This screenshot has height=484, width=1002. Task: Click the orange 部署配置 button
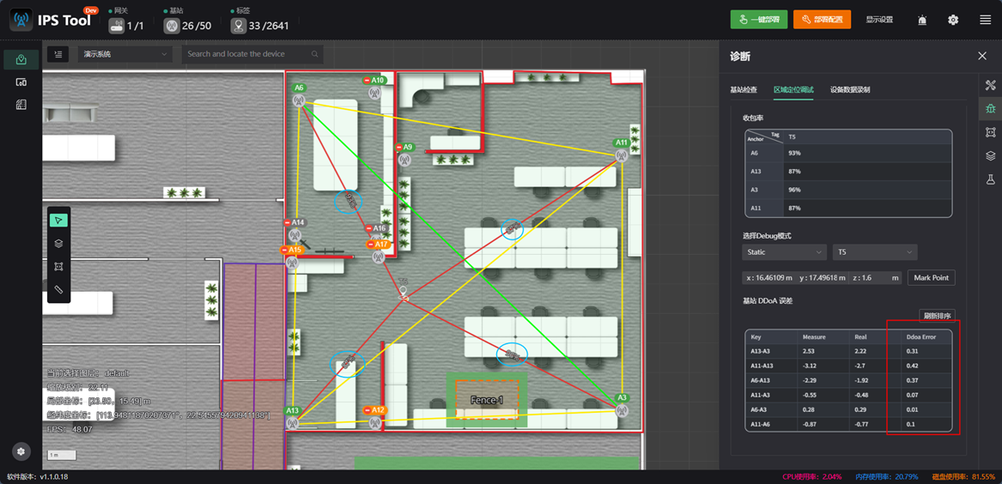(823, 20)
